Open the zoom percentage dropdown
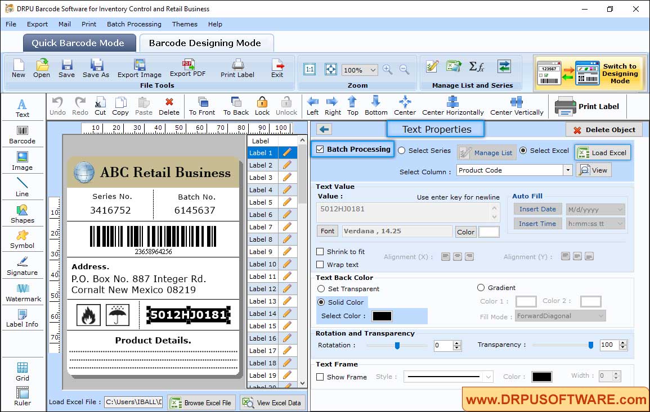The image size is (650, 412). pyautogui.click(x=373, y=70)
